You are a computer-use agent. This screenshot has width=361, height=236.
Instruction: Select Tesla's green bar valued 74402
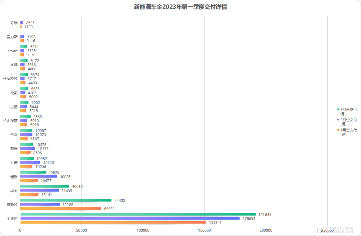[66, 200]
